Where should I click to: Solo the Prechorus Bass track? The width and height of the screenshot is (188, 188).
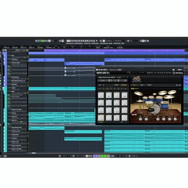(x=10, y=63)
